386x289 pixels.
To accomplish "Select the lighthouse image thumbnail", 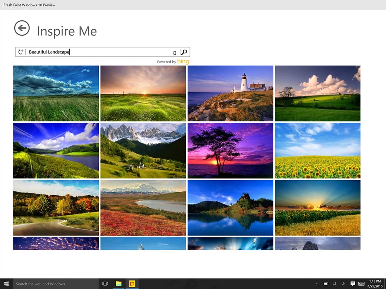I will pos(230,93).
